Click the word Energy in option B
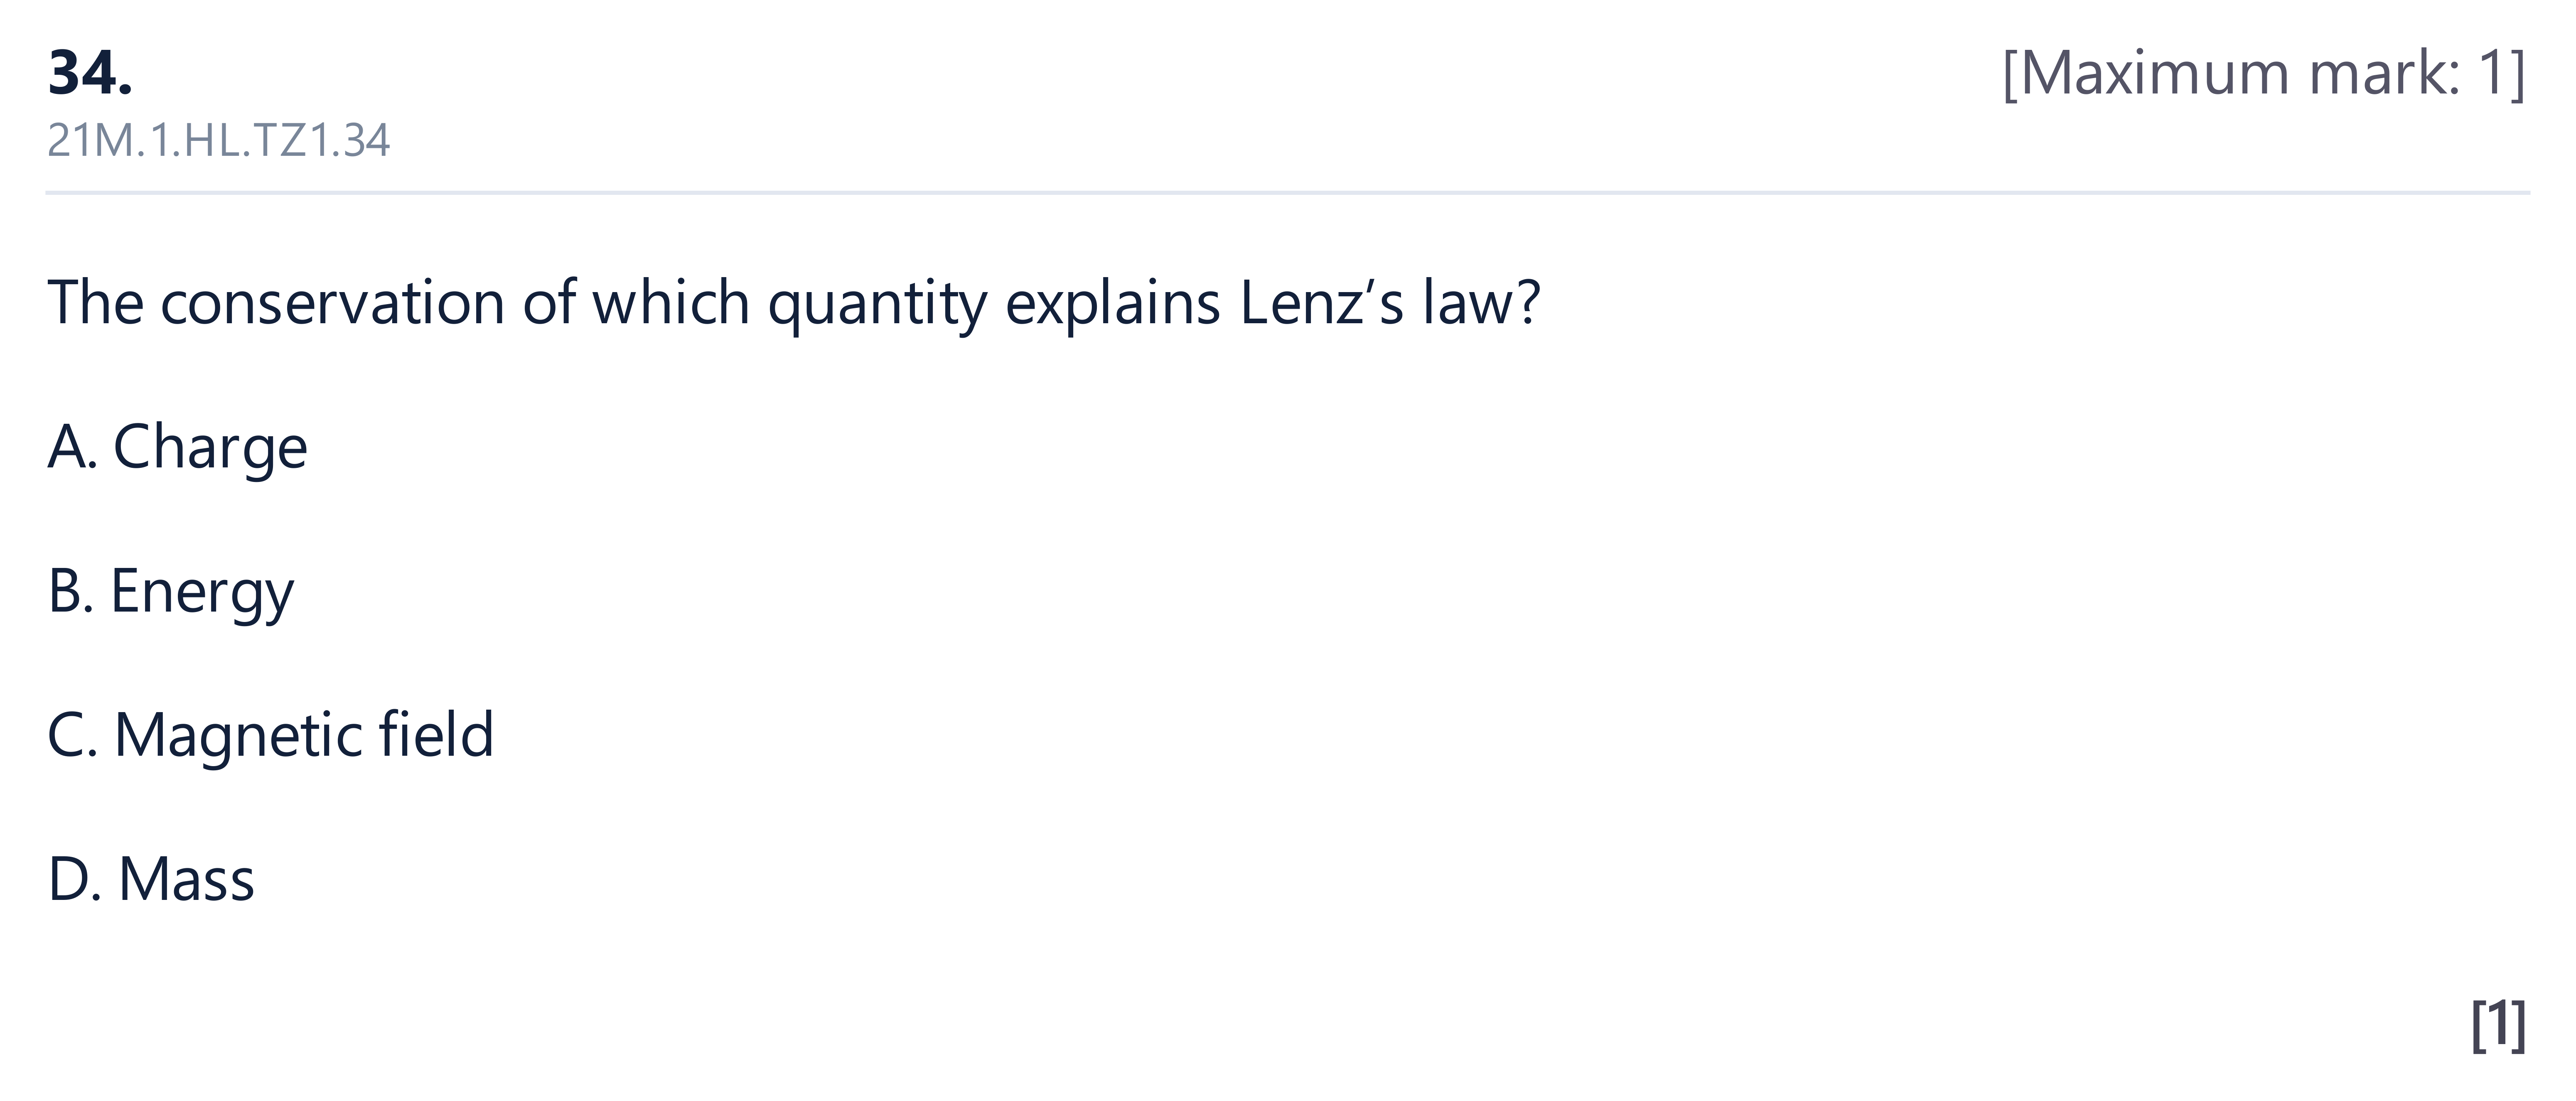This screenshot has width=2576, height=1101. click(202, 591)
